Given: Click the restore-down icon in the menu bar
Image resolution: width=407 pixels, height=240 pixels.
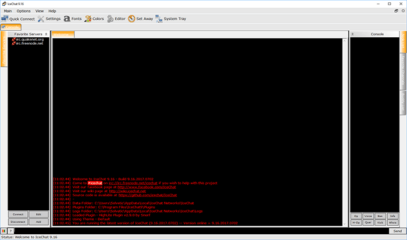Looking at the screenshot, I should click(396, 11).
